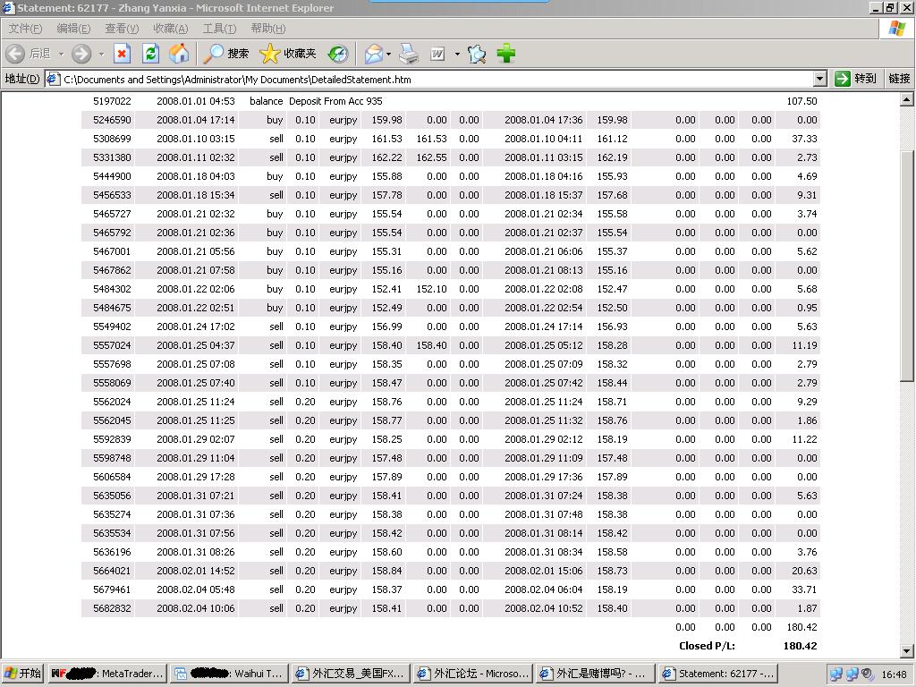The height and width of the screenshot is (687, 916).
Task: Expand the address bar dropdown arrow
Action: 819,79
